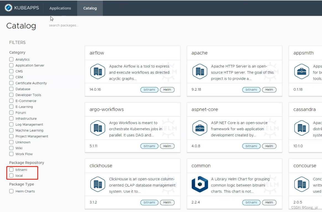Select the Developer Tools checkbox
Screen dimensions: 322x212
[x=11, y=95]
